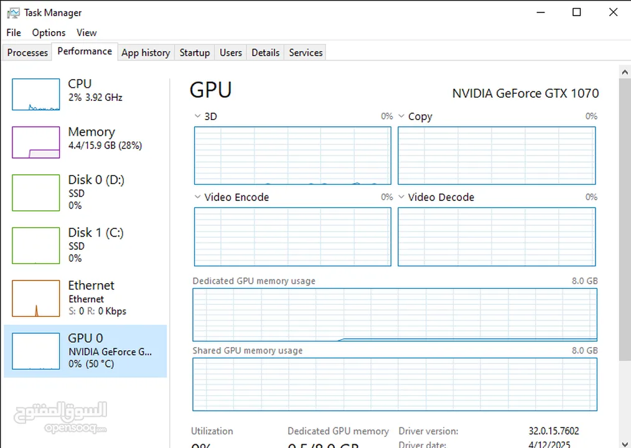Screen dimensions: 631x448
Task: Open the View menu
Action: pos(86,32)
